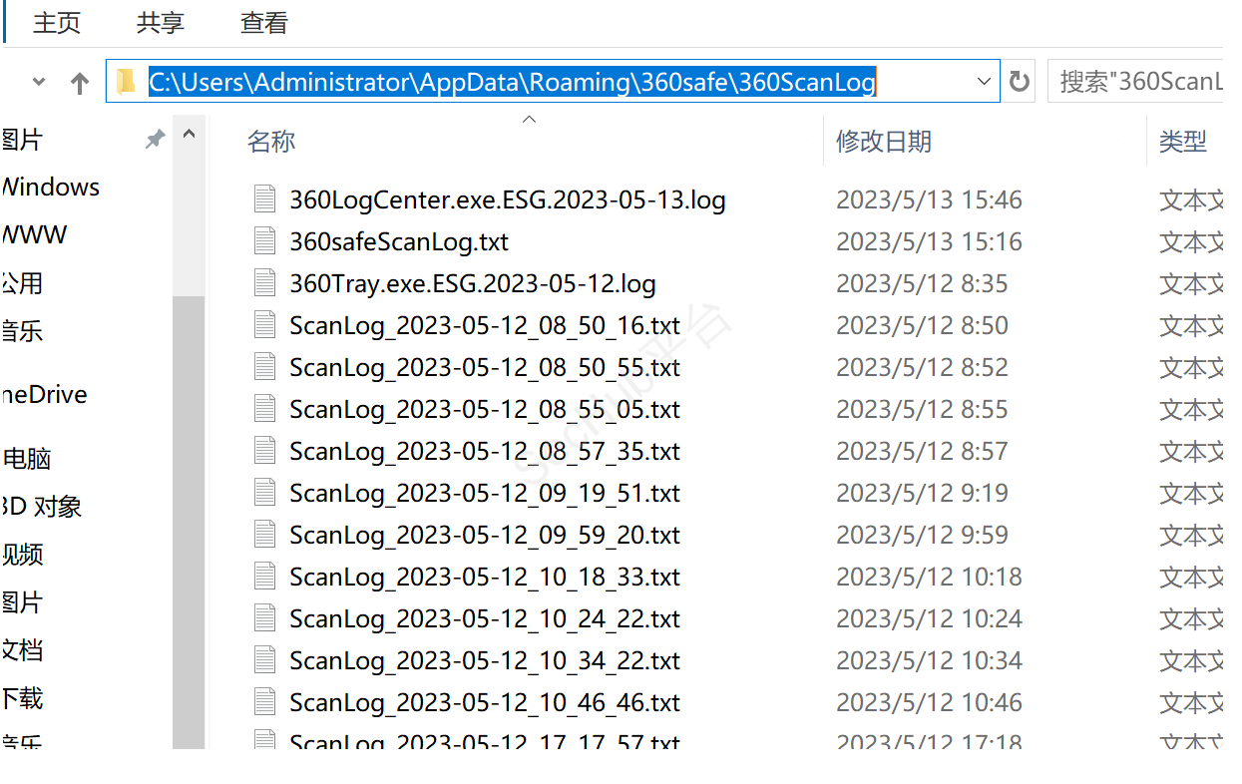Click icon of ScanLog_2023-05-12_08_50_16.txt
The width and height of the screenshot is (1242, 784).
tap(264, 325)
